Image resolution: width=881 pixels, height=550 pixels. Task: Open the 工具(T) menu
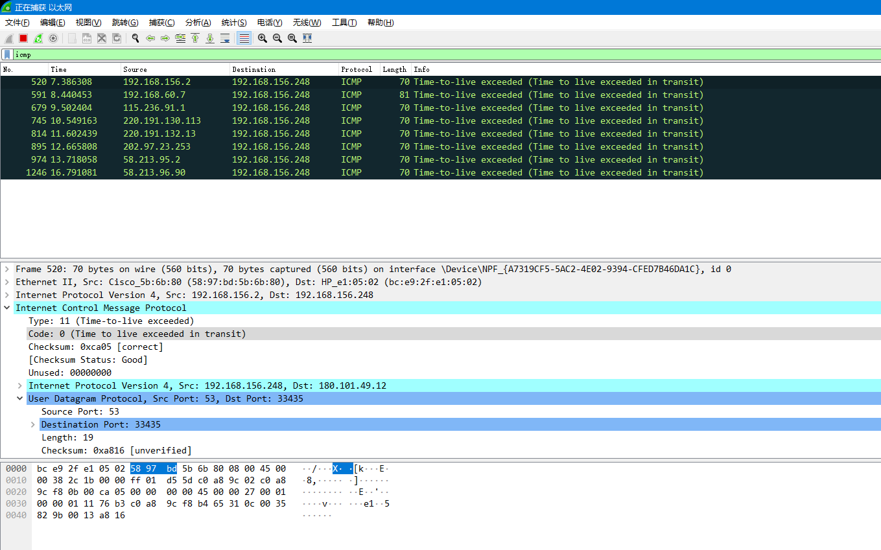coord(344,23)
